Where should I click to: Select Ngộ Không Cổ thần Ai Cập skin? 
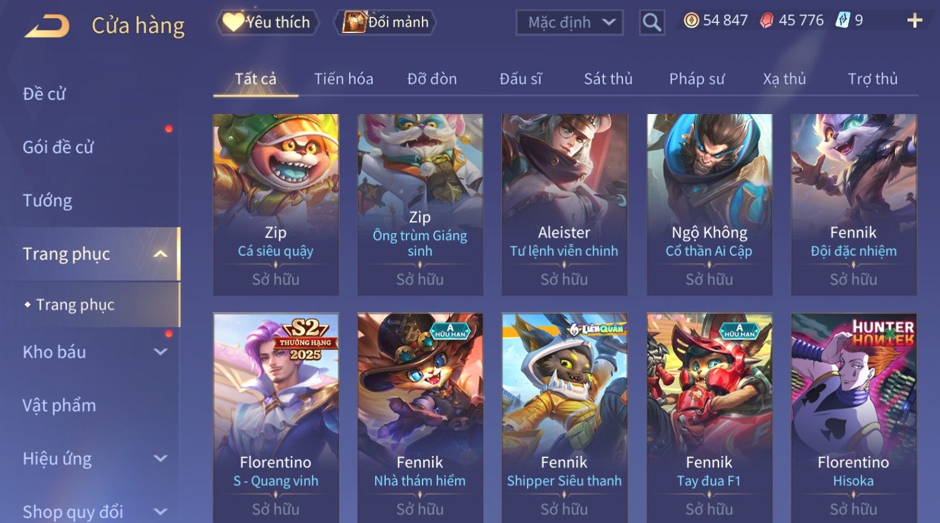(x=709, y=204)
